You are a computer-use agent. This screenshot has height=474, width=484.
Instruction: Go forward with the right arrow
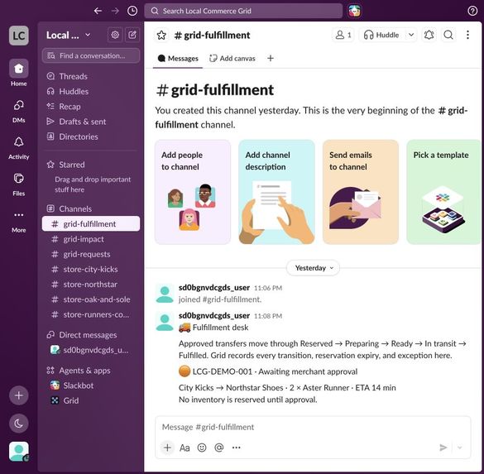(x=115, y=11)
